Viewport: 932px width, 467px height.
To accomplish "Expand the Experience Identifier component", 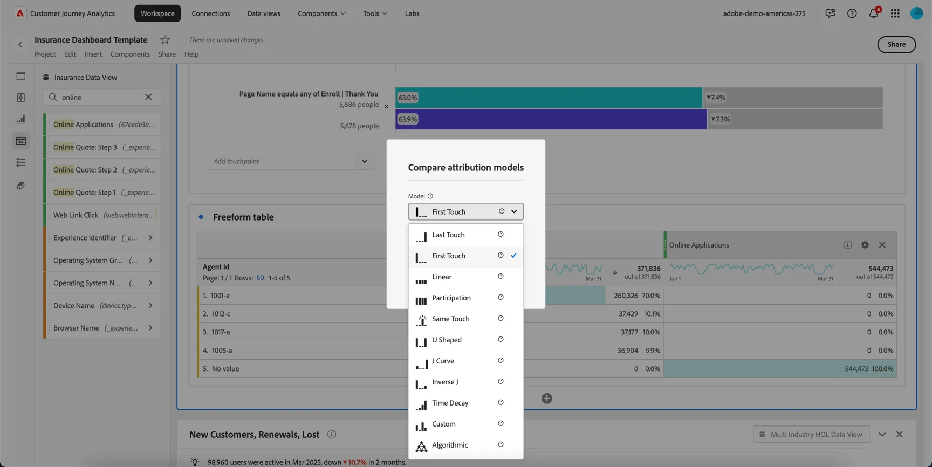I will (150, 238).
